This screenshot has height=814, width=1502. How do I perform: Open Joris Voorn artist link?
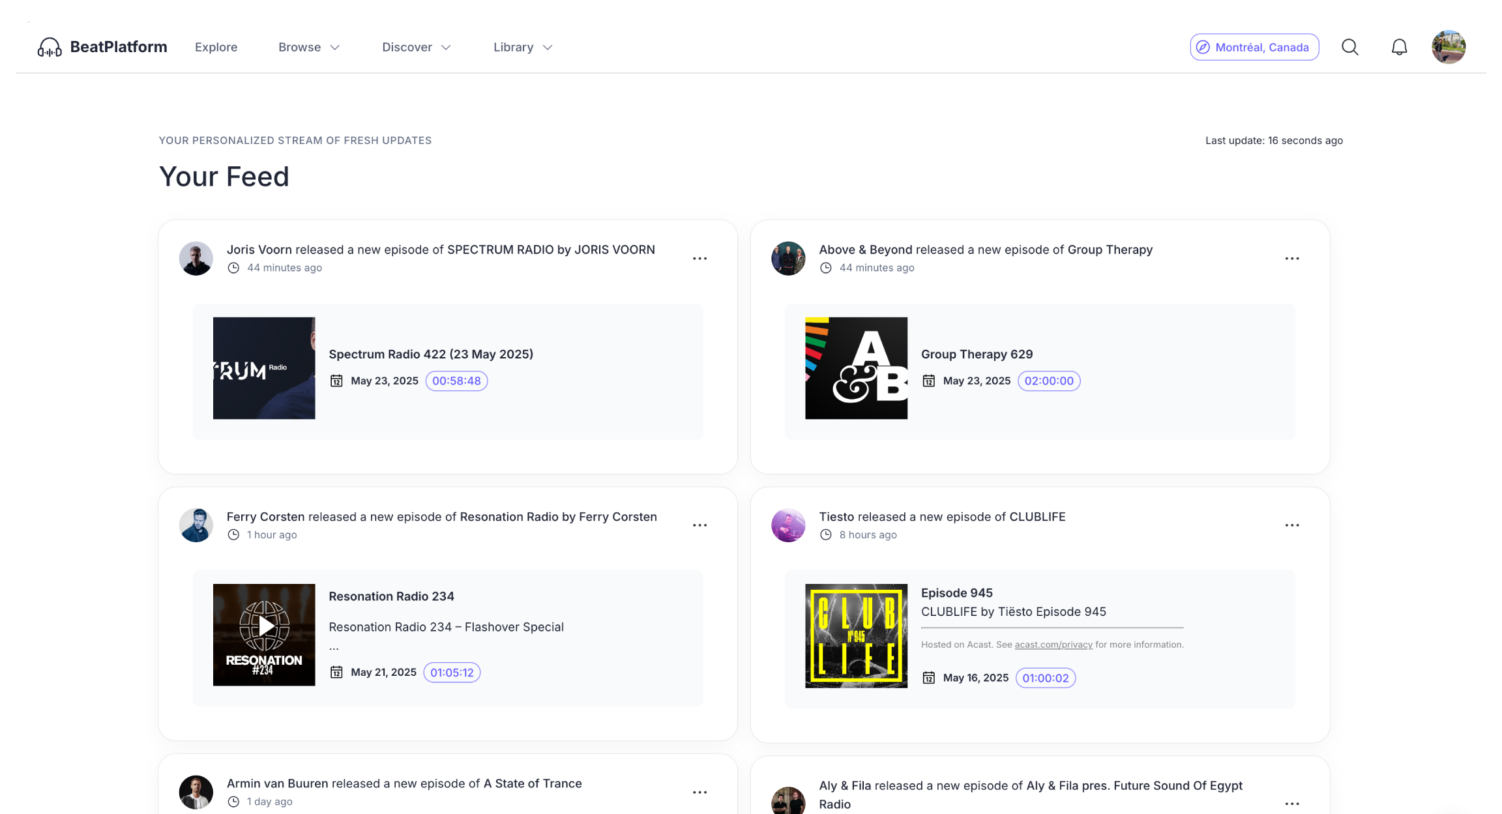click(259, 250)
